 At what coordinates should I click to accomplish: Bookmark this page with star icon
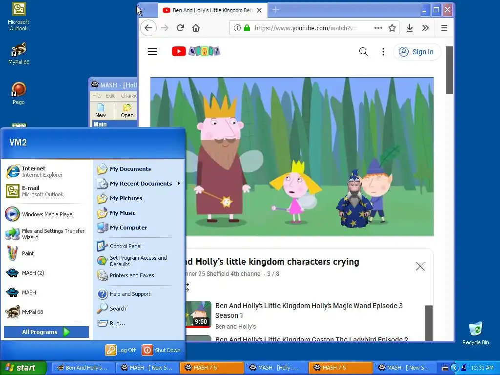point(392,28)
